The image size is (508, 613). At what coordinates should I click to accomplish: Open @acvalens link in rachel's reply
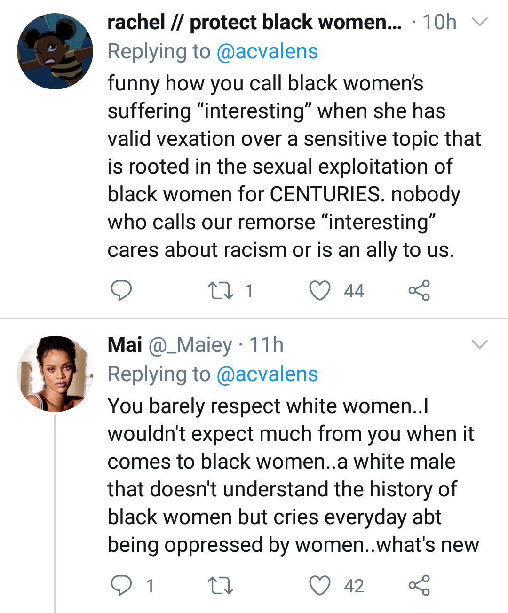[267, 51]
